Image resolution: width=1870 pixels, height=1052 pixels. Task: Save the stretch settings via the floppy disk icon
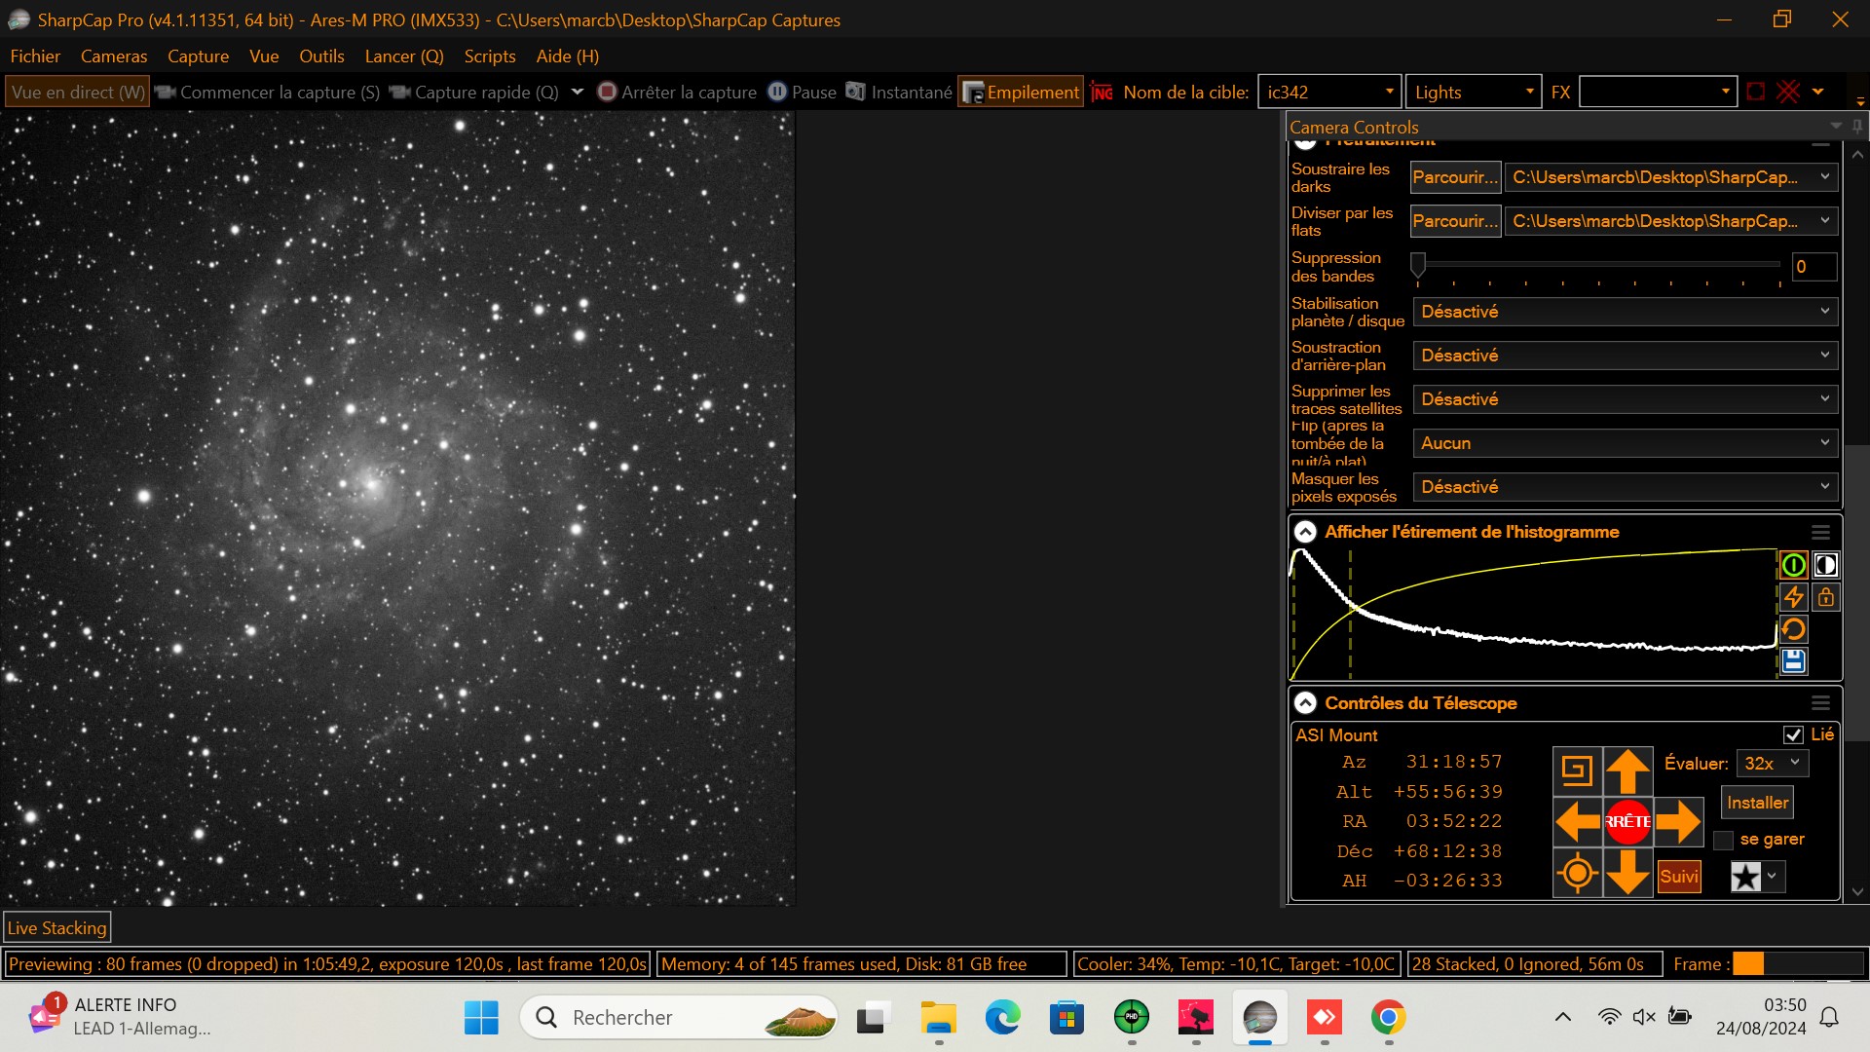[x=1793, y=661]
